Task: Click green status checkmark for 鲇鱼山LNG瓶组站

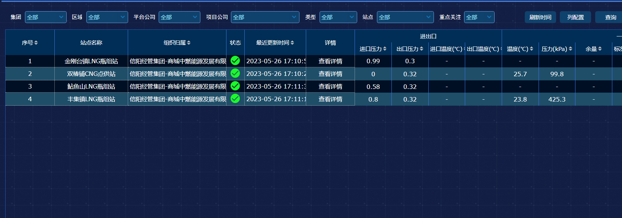Action: (x=235, y=86)
